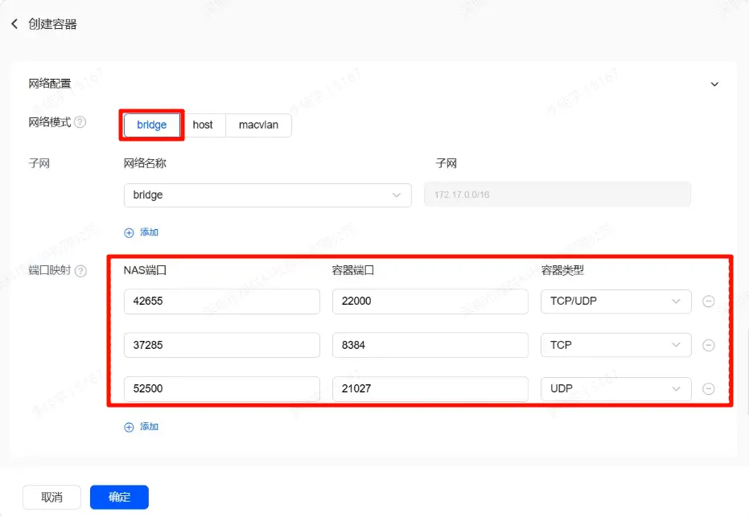
Task: Open the network name bridge dropdown
Action: pos(267,195)
